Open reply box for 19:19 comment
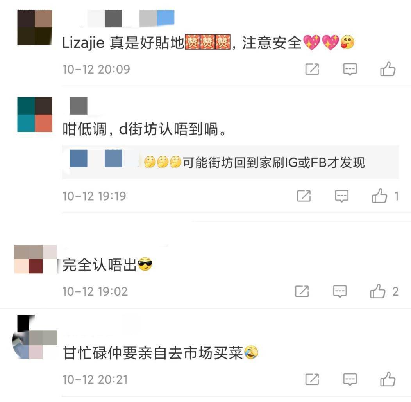The image size is (411, 402). pyautogui.click(x=342, y=196)
